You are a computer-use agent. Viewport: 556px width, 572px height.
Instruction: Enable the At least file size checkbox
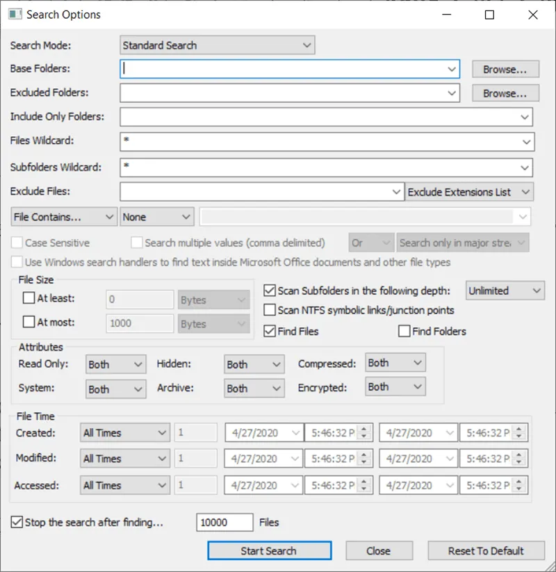[28, 299]
